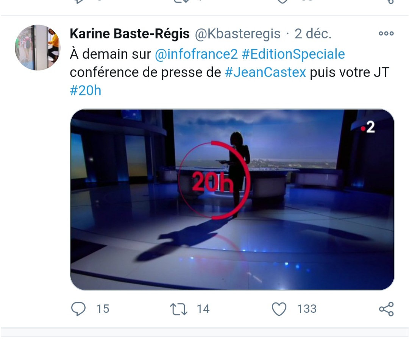Click the retweet count 14

pos(203,309)
